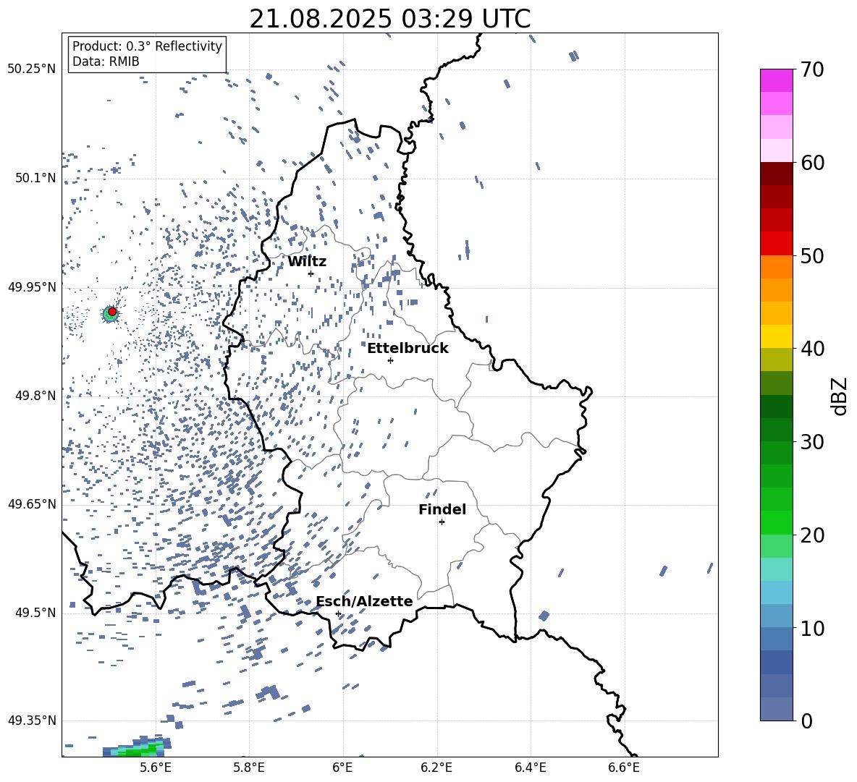Click the 50.25°N latitude label
This screenshot has width=857, height=782.
coord(32,69)
